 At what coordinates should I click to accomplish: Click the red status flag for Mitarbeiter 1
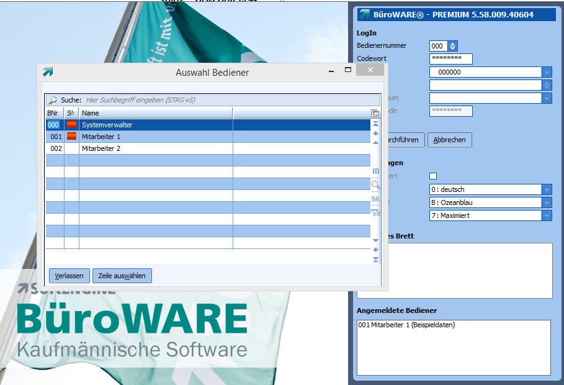pyautogui.click(x=71, y=137)
